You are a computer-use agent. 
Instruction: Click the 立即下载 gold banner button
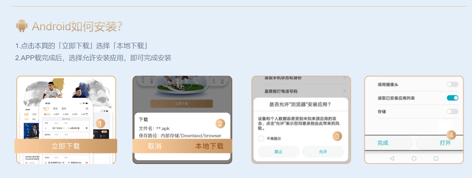pyautogui.click(x=66, y=146)
